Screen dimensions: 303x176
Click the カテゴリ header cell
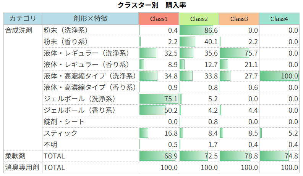click(23, 19)
